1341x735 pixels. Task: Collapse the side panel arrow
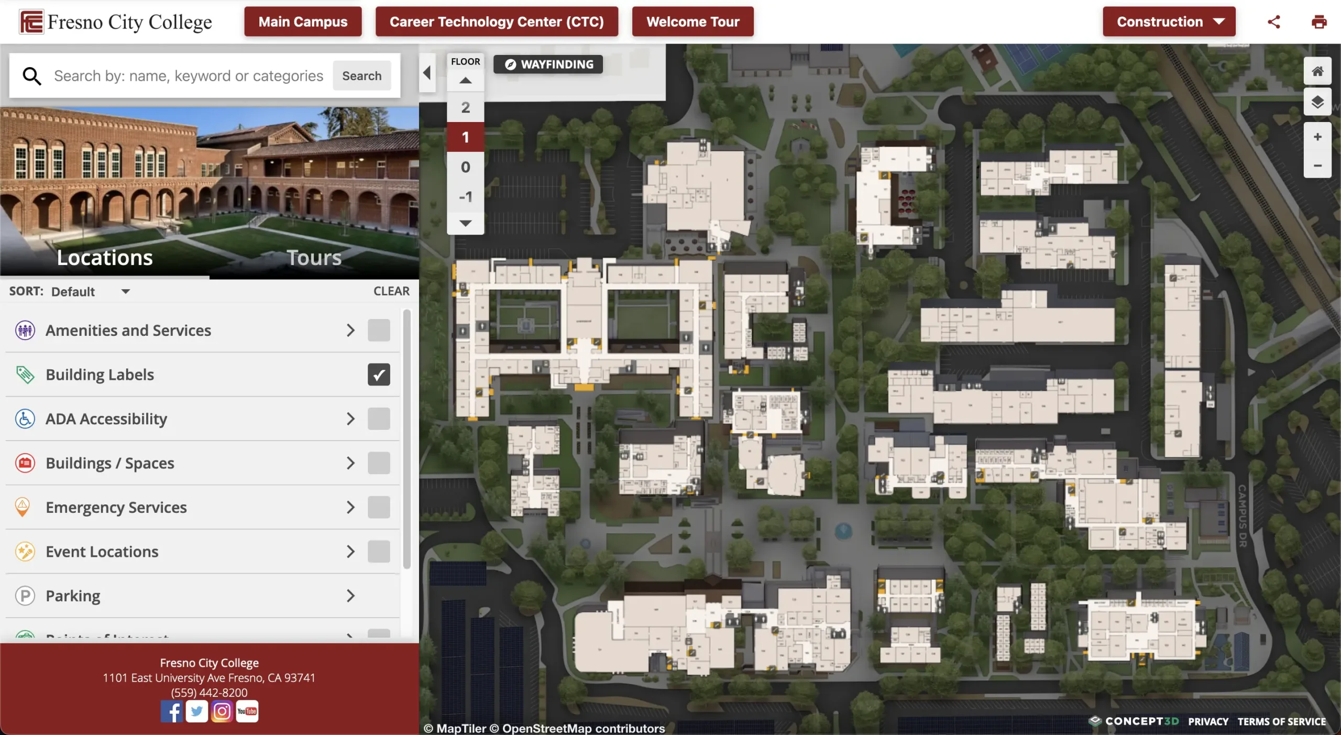coord(427,73)
